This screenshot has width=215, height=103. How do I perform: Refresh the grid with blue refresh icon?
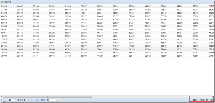point(37,100)
